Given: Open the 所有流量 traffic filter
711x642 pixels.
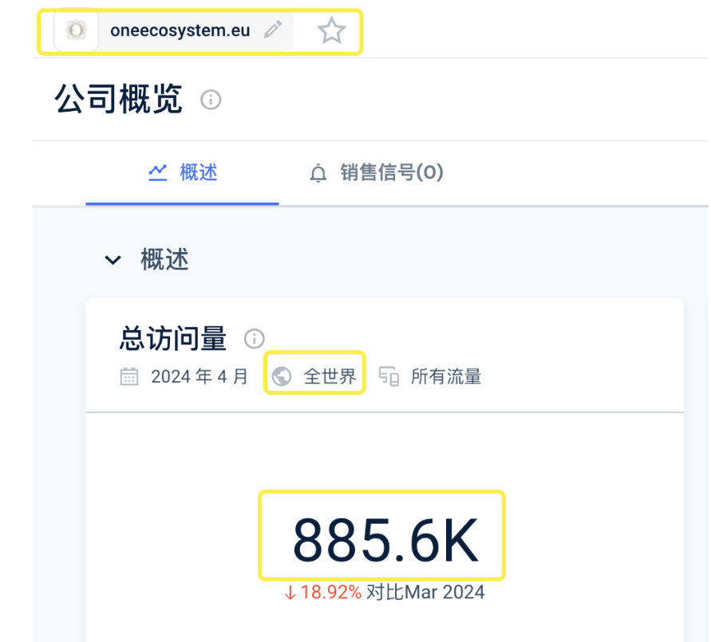Looking at the screenshot, I should point(446,376).
